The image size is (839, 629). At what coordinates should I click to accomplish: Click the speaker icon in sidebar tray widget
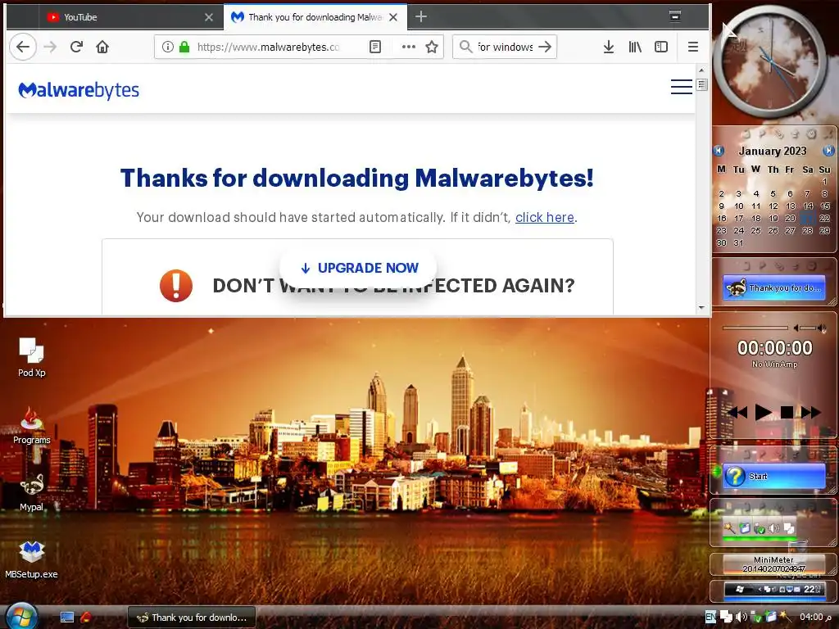point(773,528)
